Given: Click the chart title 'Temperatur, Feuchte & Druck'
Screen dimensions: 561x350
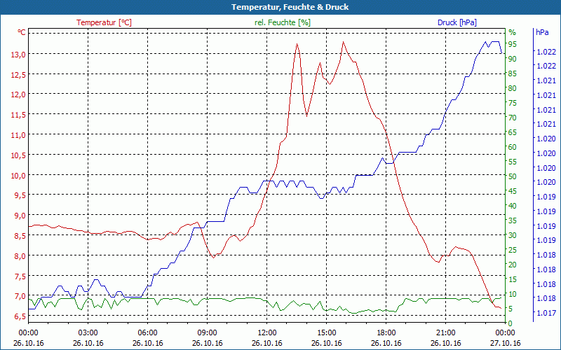Looking at the screenshot, I should tap(290, 7).
